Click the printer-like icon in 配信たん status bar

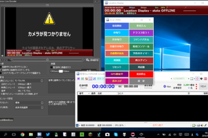tap(198, 125)
